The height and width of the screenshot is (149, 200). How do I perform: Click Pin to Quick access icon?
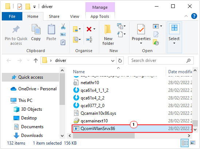point(16,29)
